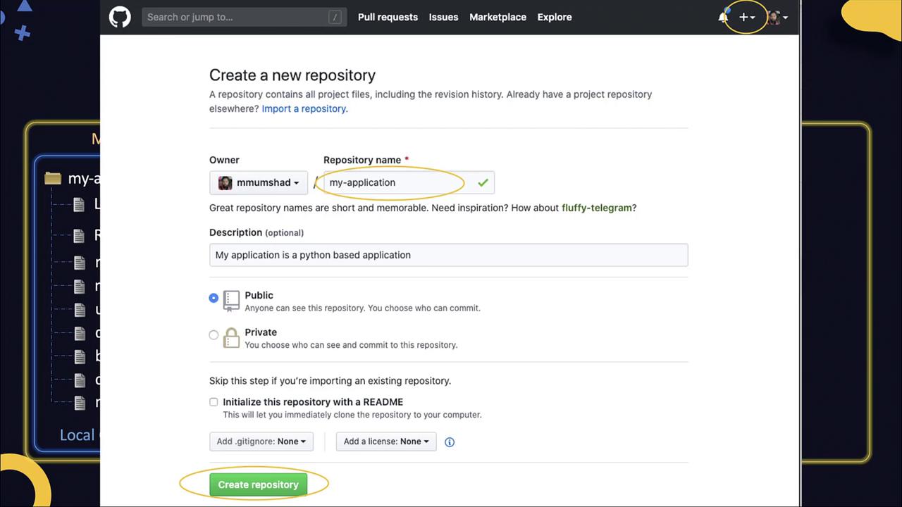Click the GitHub Octocat logo
Image resolution: width=902 pixels, height=507 pixels.
coord(120,17)
